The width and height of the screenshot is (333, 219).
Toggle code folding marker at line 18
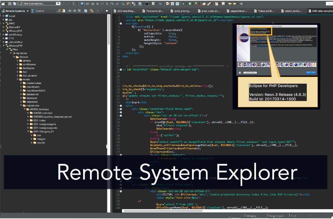click(x=121, y=69)
